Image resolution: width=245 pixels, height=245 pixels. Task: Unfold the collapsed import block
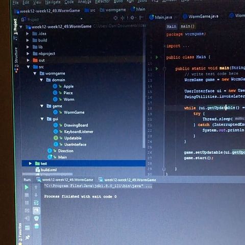tap(165, 46)
